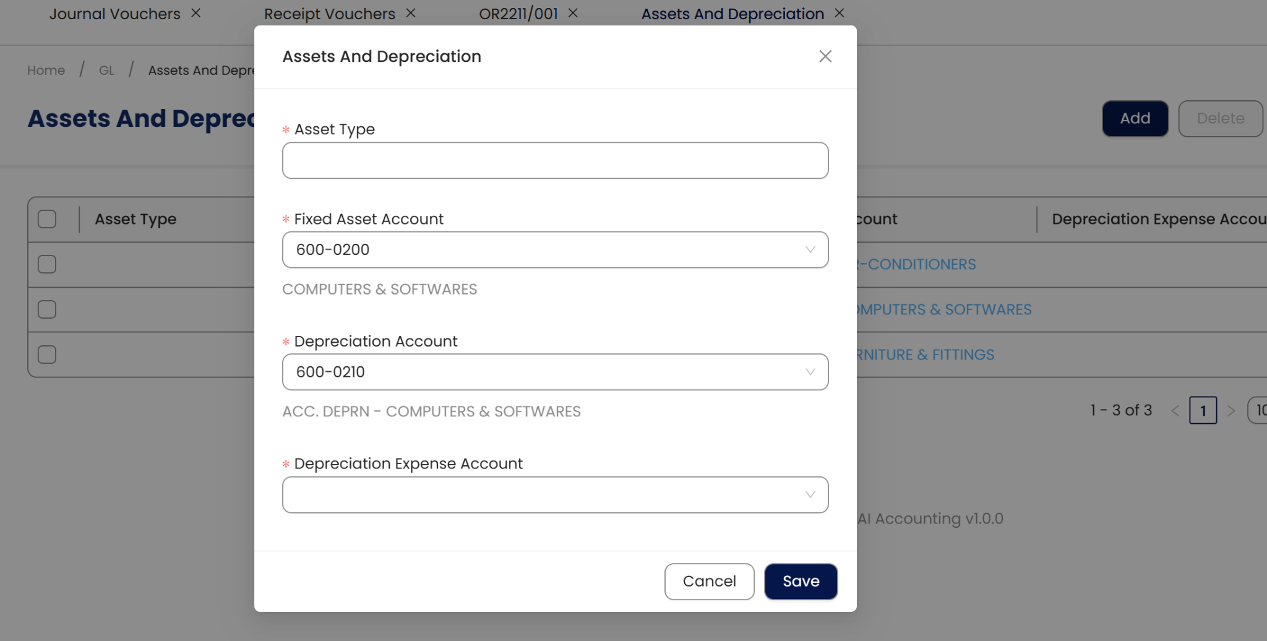Image resolution: width=1267 pixels, height=641 pixels.
Task: Go to the next page arrow
Action: [1231, 410]
